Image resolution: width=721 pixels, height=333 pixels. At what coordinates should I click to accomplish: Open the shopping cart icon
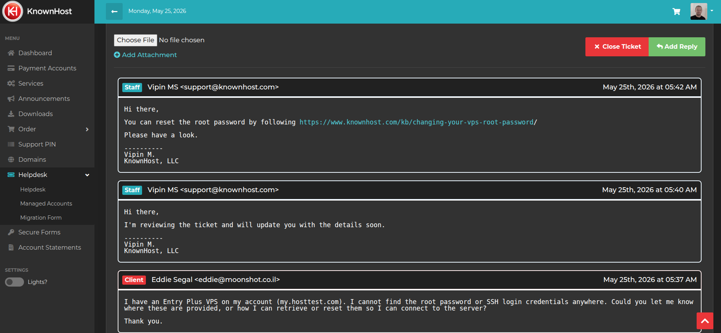coord(676,11)
